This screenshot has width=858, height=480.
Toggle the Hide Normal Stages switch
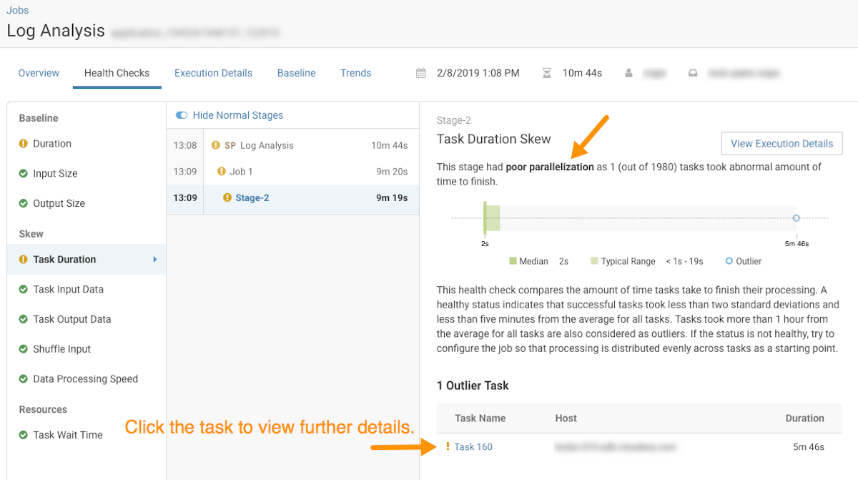coord(182,115)
